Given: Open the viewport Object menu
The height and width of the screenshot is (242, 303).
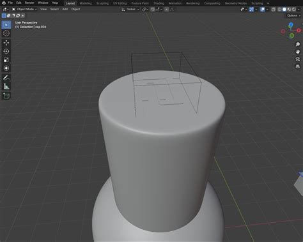Looking at the screenshot, I should [x=75, y=9].
